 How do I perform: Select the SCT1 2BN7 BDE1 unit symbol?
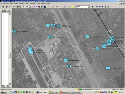pos(108,68)
